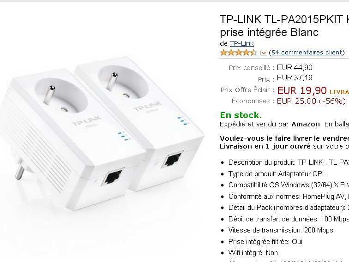Screen dimensions: 349x262
Task: Click the Type de produit Adaptateur CPL bullet
Action: [x=277, y=174]
